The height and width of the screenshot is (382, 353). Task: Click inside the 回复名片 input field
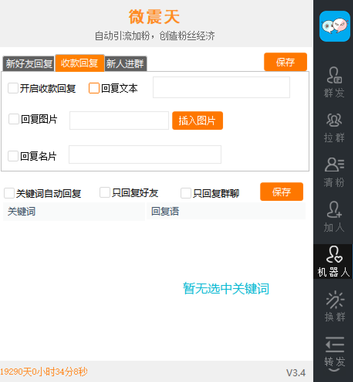coord(145,154)
